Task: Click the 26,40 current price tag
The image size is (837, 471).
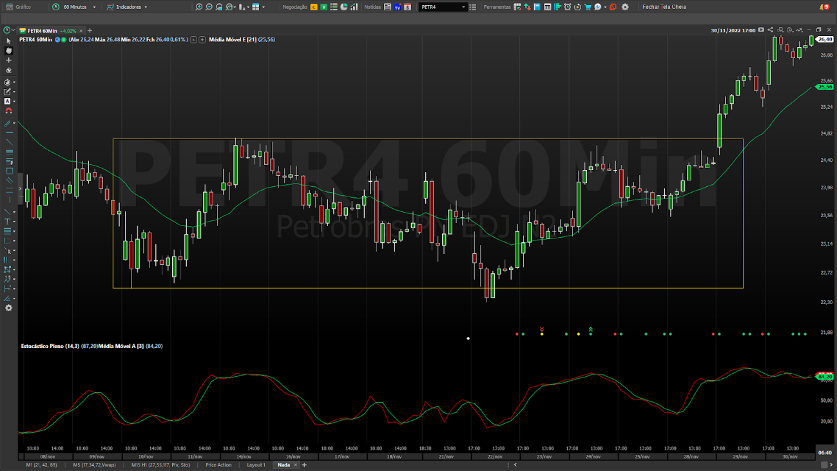Action: [825, 39]
